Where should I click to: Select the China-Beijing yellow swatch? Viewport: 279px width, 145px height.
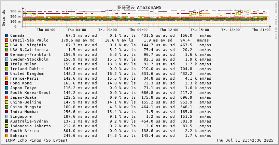point(6,102)
